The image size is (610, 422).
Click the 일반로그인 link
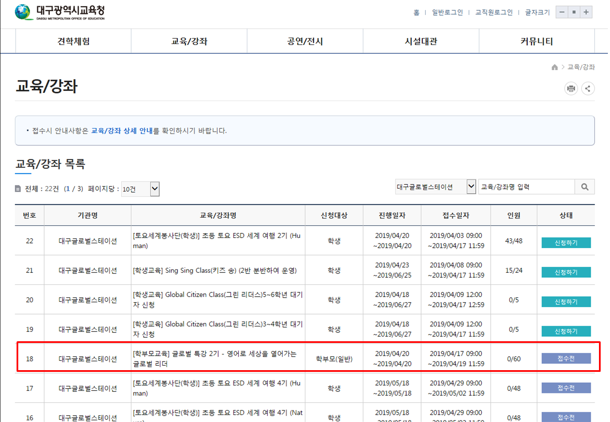(447, 12)
